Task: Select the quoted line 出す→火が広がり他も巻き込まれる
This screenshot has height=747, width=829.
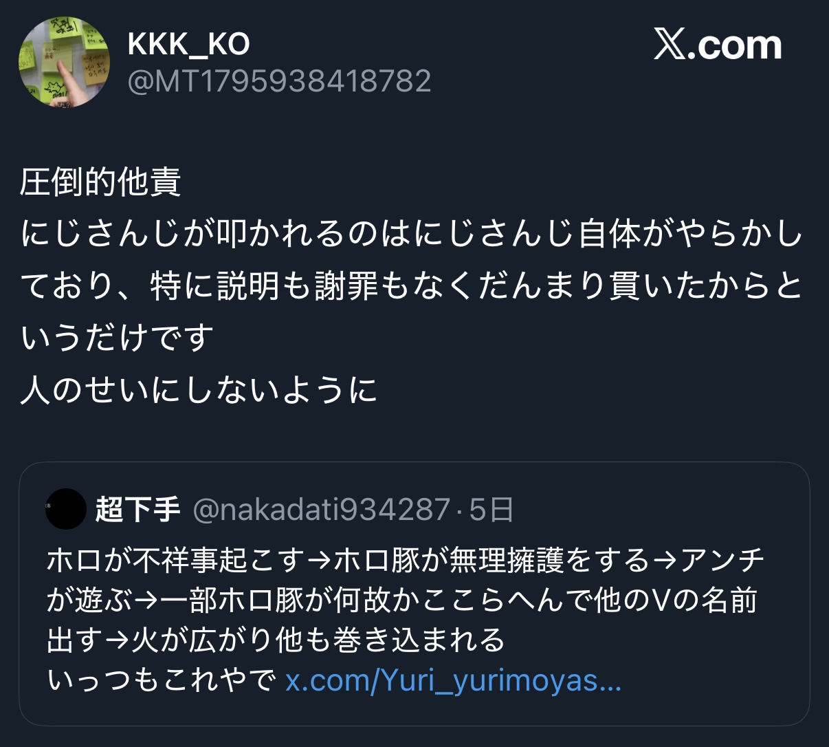Action: 276,640
